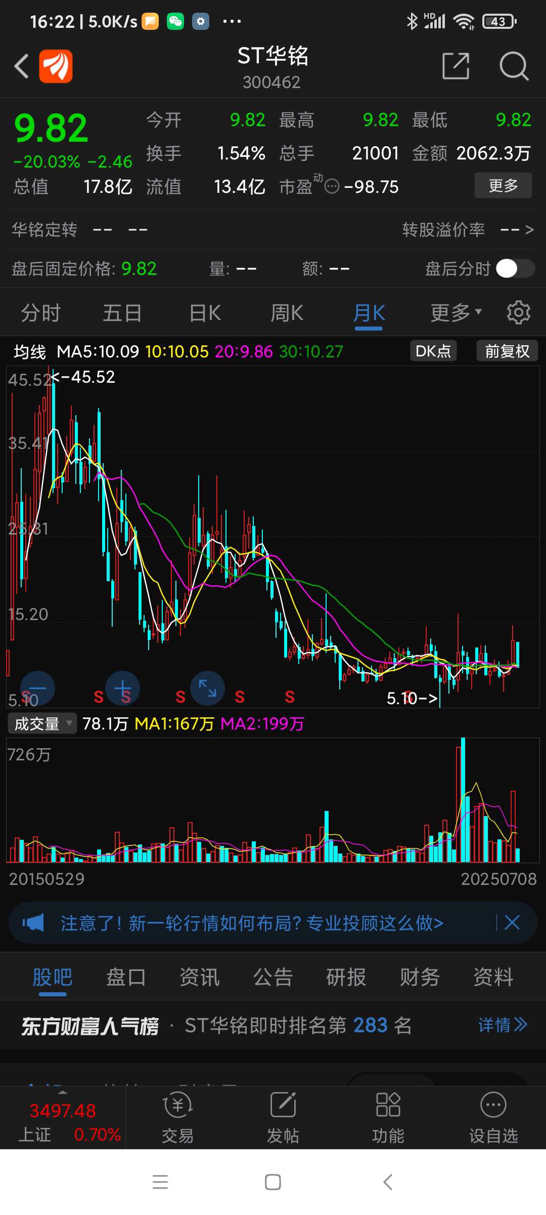Open the 股吧 forum tab

(x=53, y=977)
